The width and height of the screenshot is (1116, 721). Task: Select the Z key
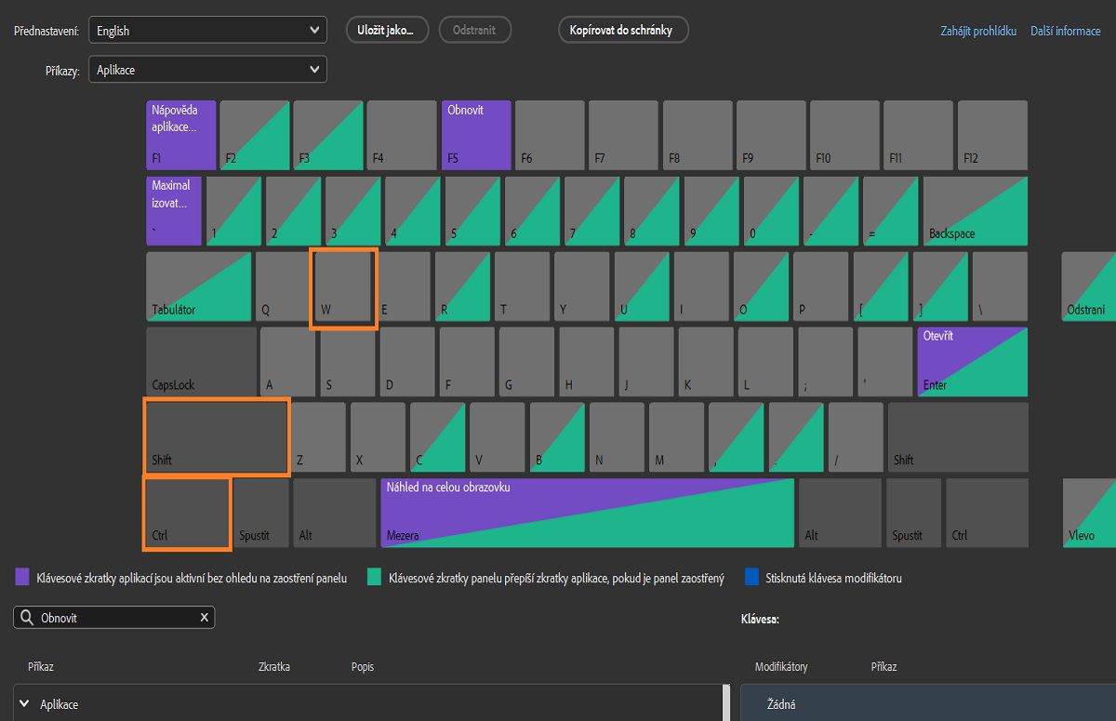318,437
